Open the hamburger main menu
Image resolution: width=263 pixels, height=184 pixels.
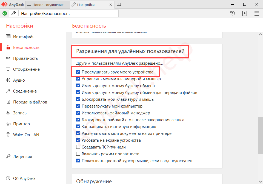coord(257,13)
